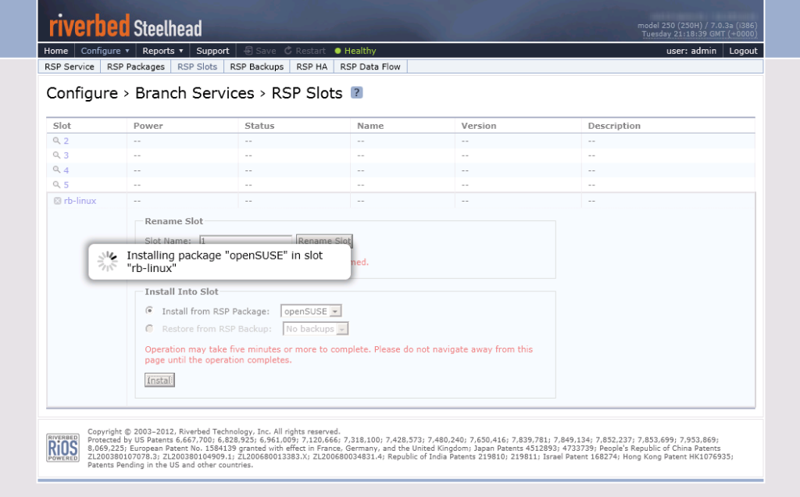Click the Restart toolbar text

coord(310,51)
